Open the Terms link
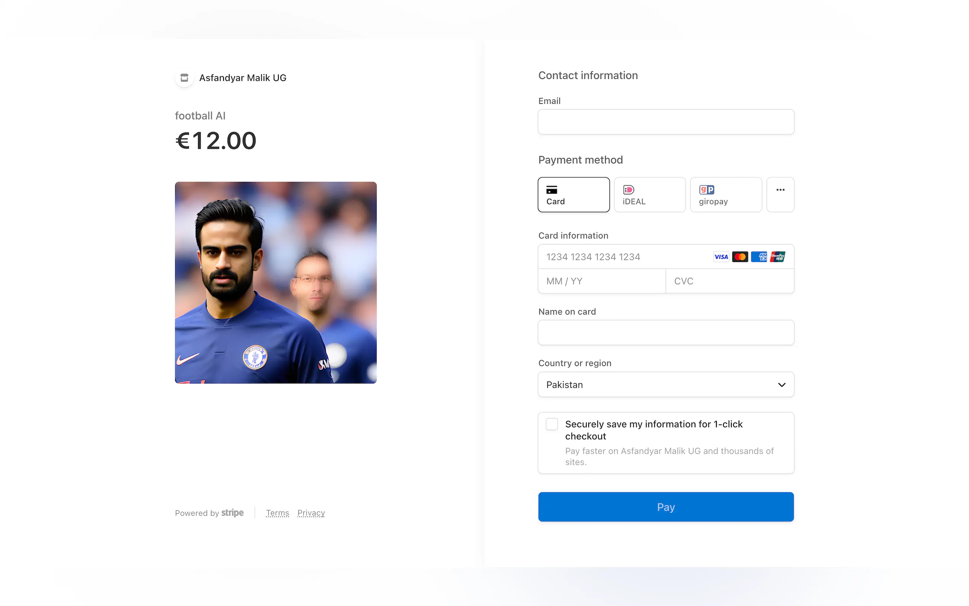 tap(277, 513)
